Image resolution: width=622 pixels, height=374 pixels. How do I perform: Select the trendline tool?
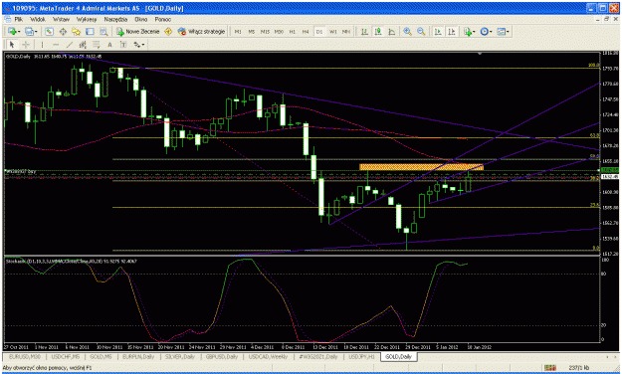(x=70, y=45)
